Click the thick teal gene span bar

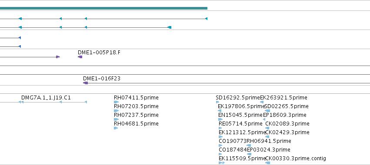[x=103, y=8]
